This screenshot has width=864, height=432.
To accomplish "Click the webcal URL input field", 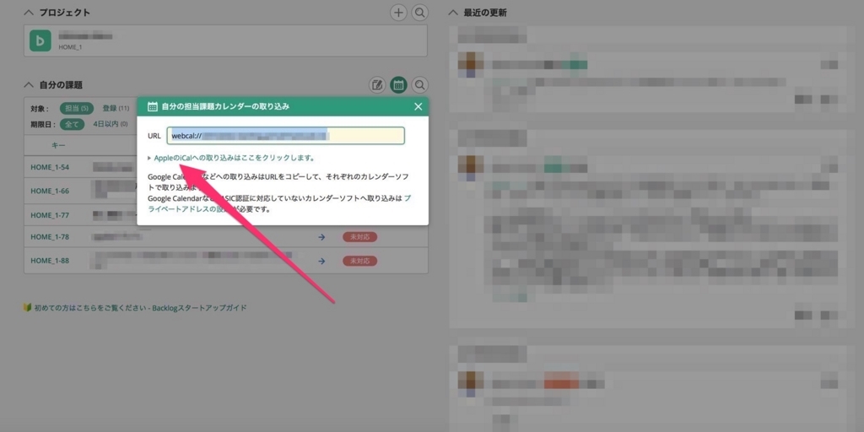I will click(x=286, y=136).
